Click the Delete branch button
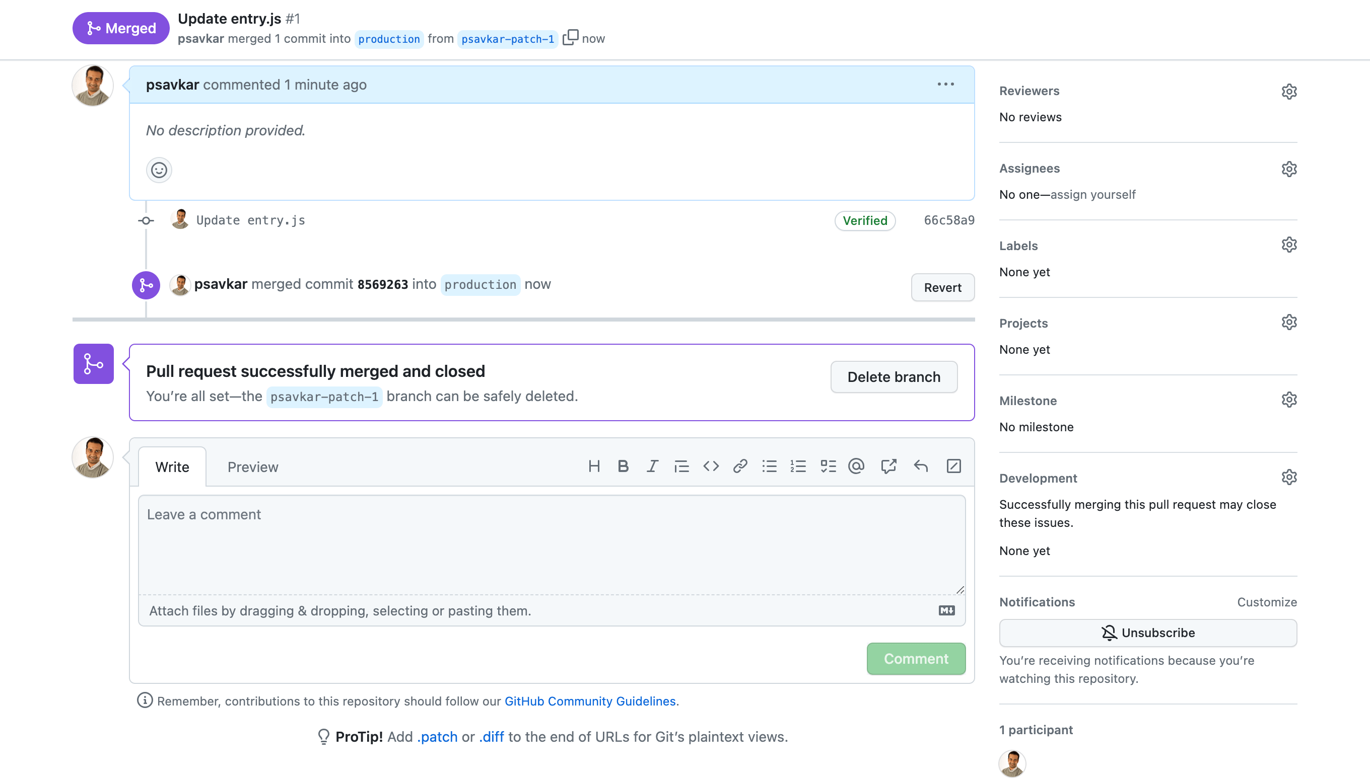Viewport: 1370px width, 782px height. pyautogui.click(x=894, y=376)
